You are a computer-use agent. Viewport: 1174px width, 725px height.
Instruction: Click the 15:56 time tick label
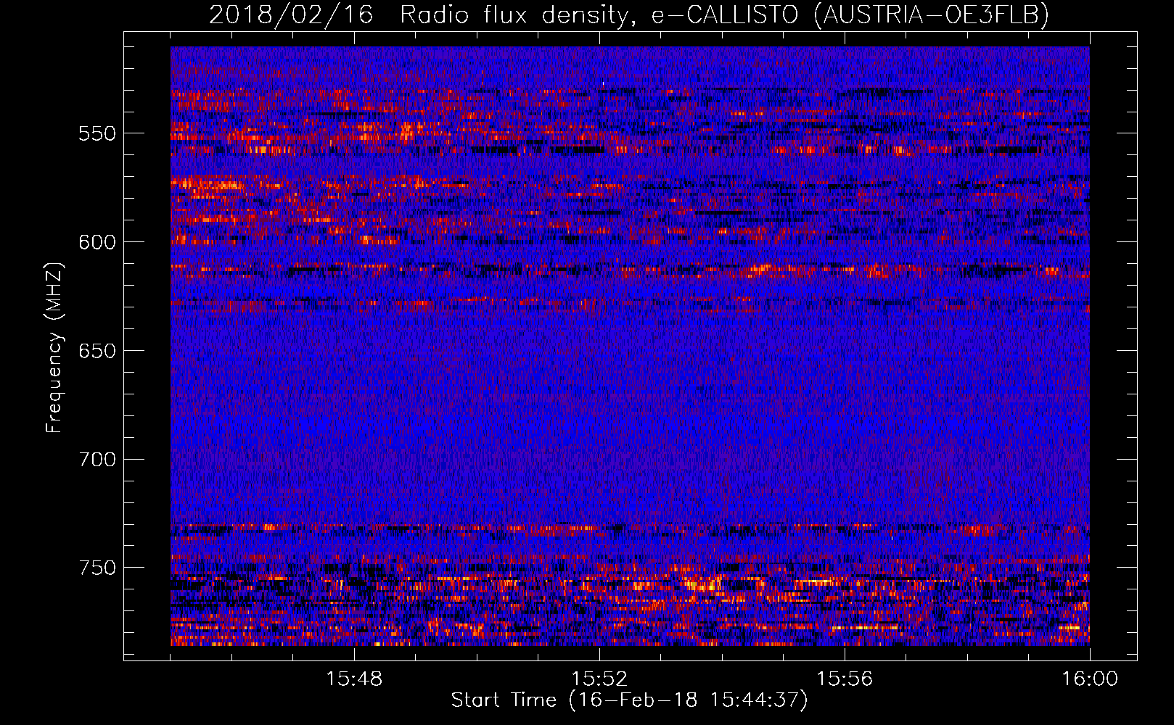[845, 679]
